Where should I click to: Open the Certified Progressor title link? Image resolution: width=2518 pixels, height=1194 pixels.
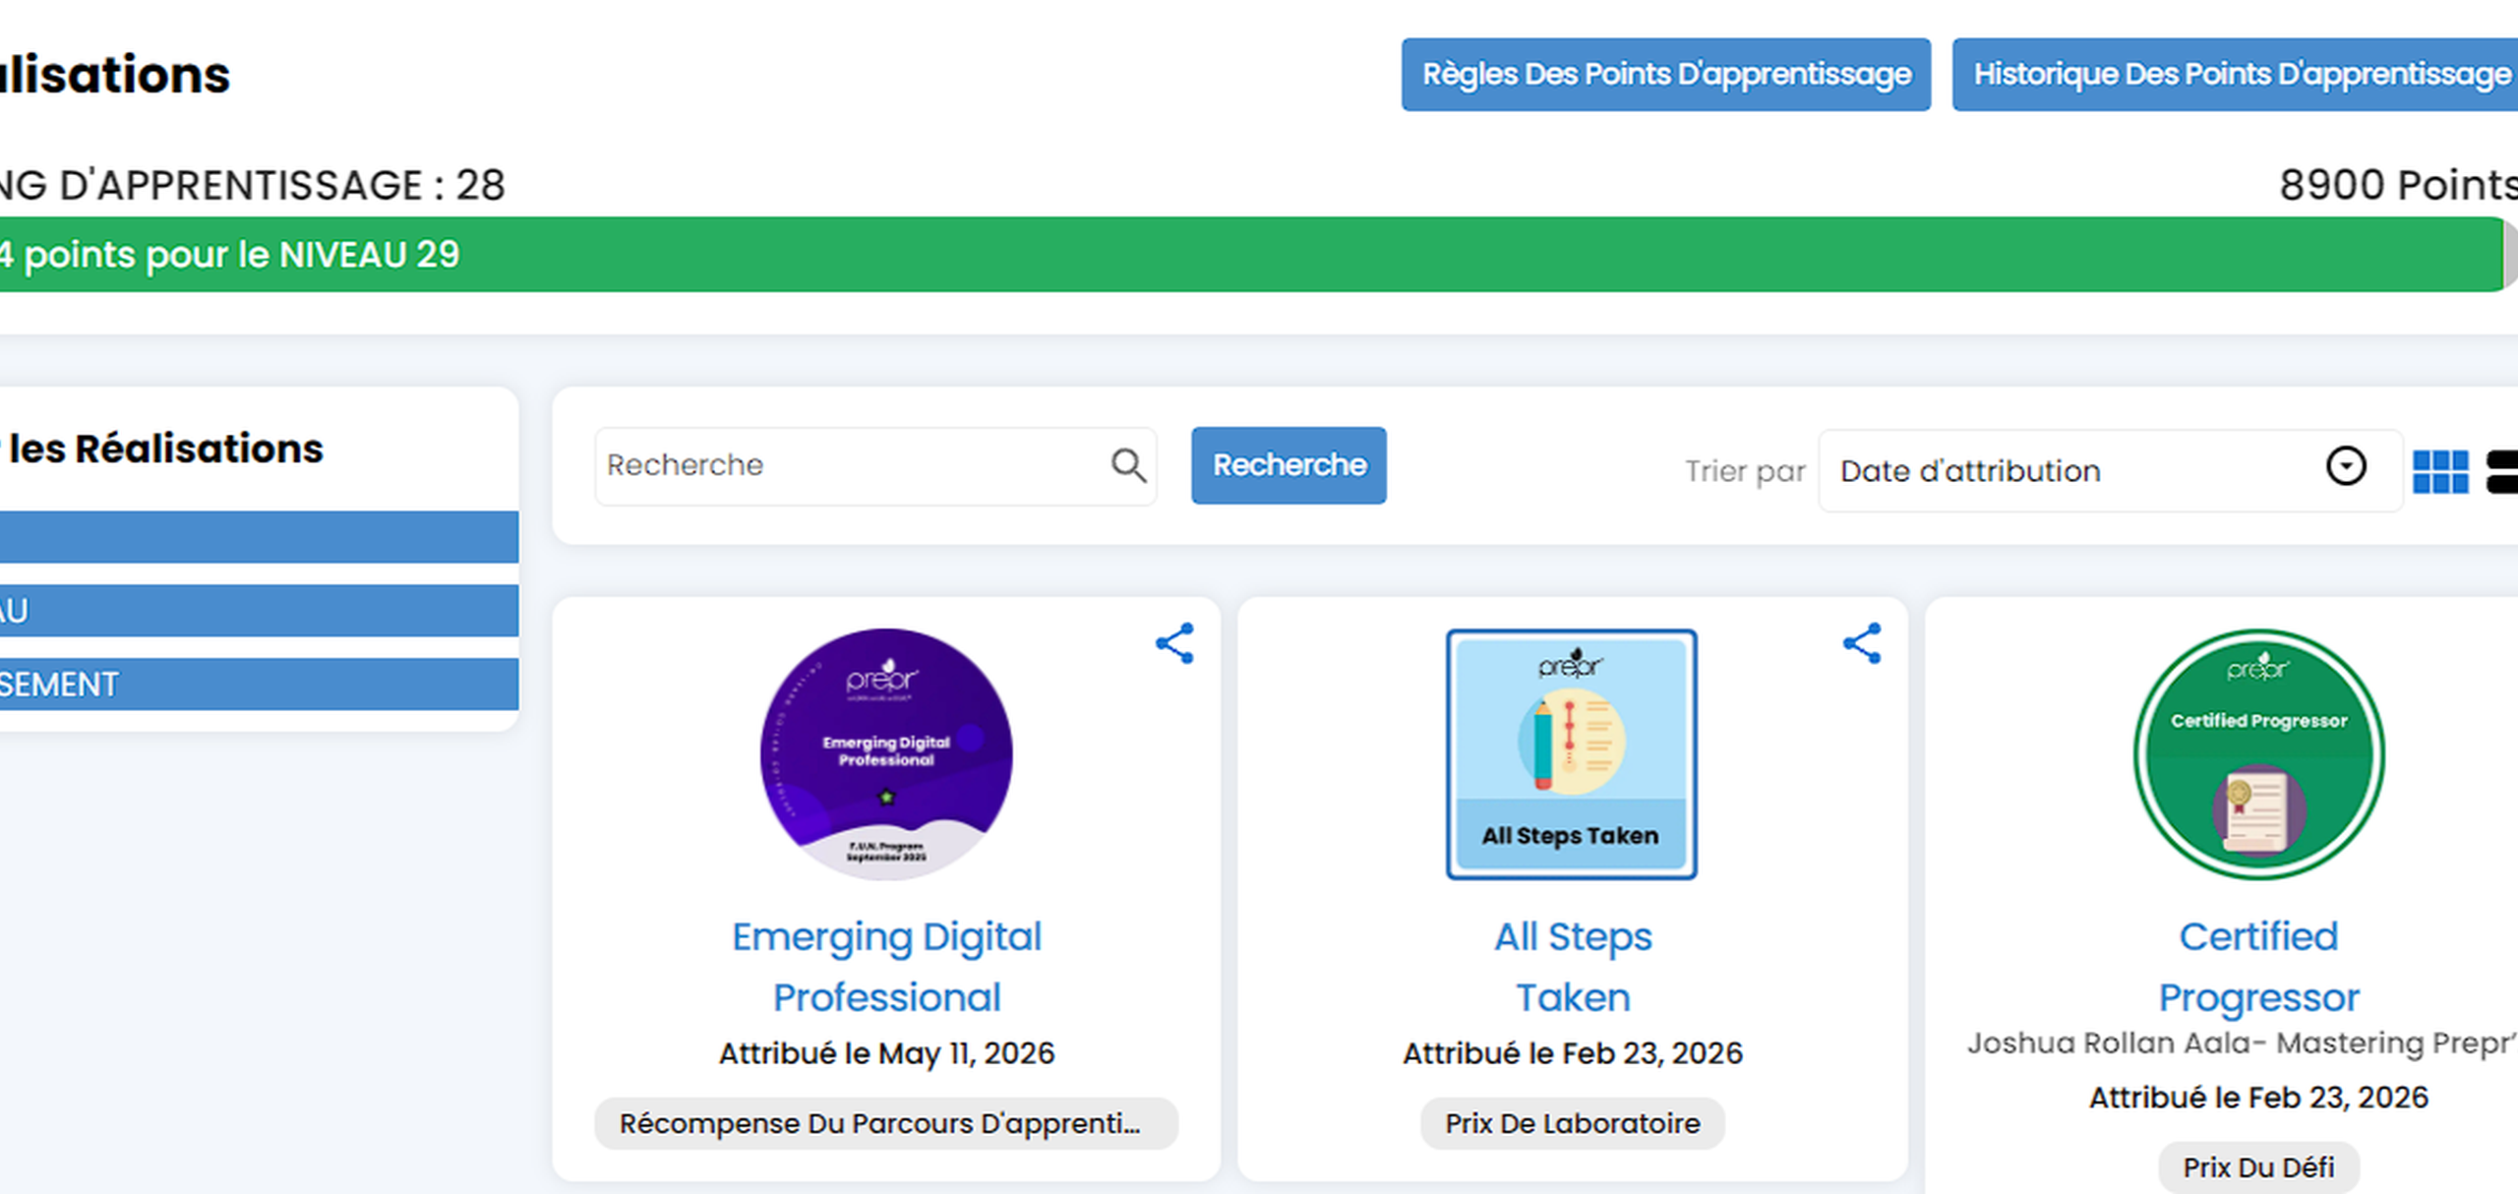point(2258,967)
